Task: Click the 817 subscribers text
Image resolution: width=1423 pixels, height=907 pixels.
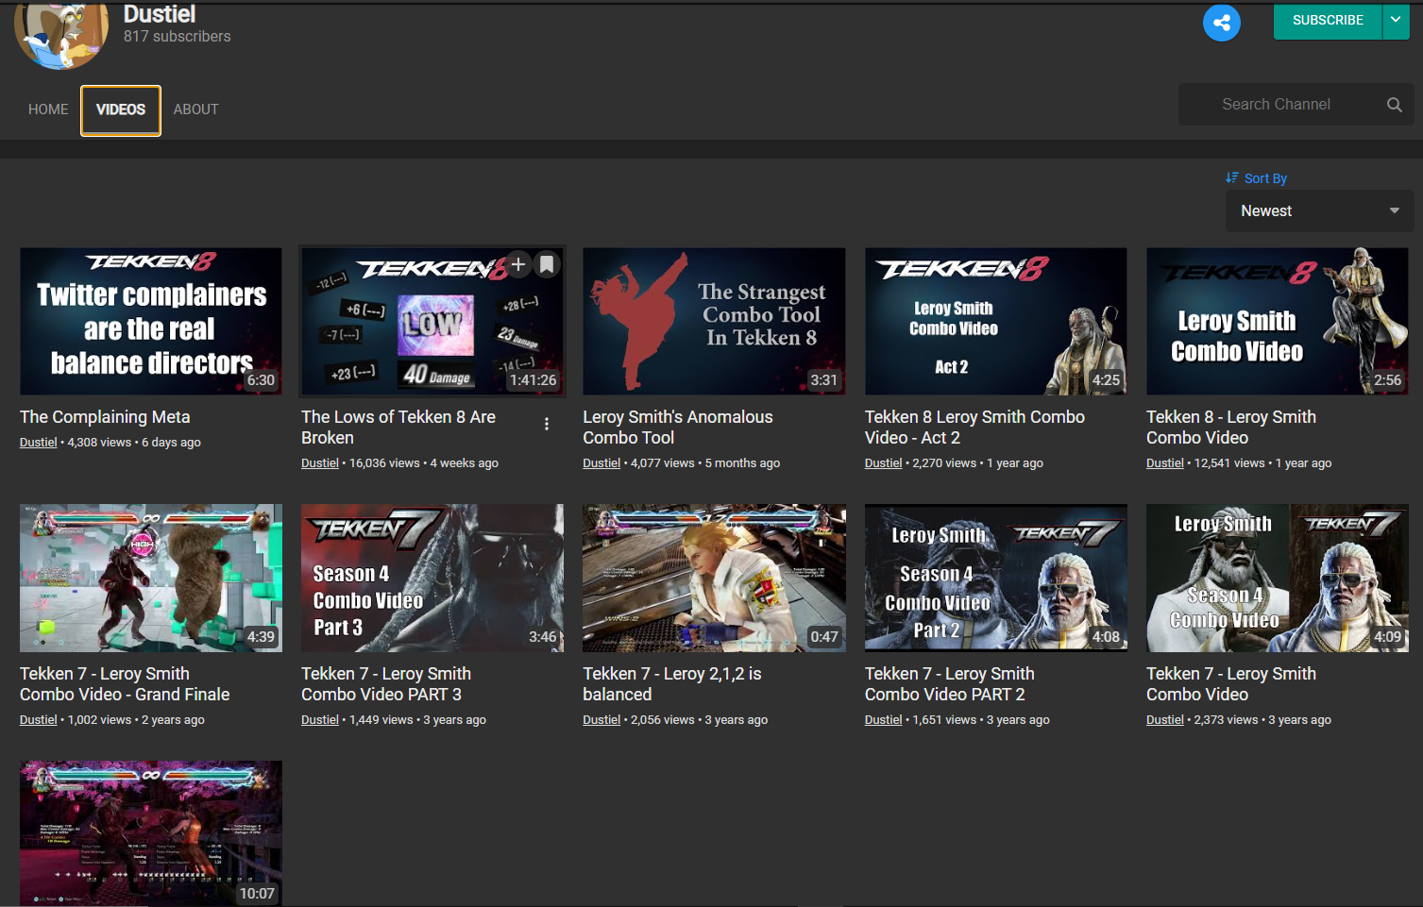Action: pos(177,37)
